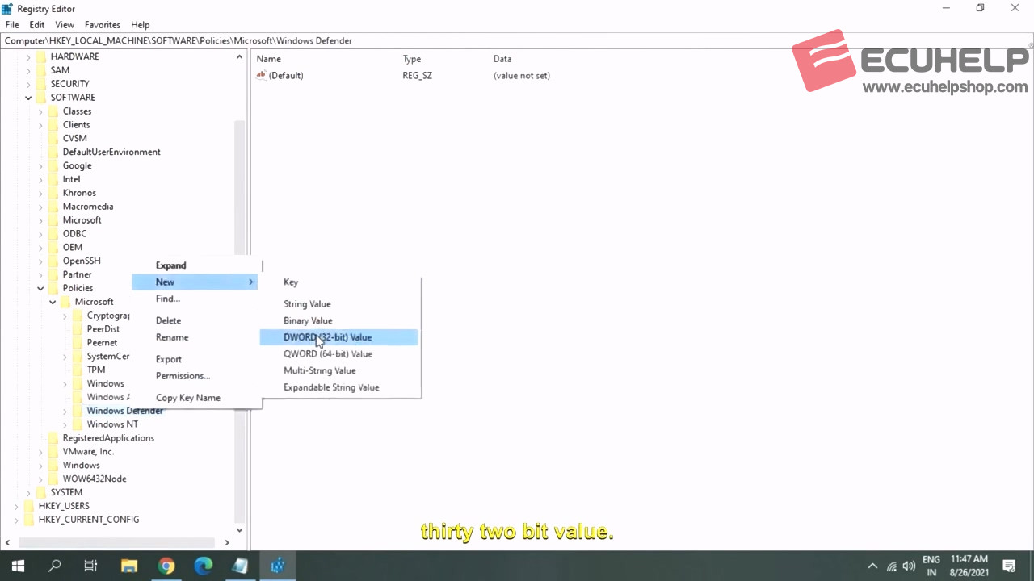Click the Macromedia folder icon
Image resolution: width=1034 pixels, height=581 pixels.
tap(53, 207)
